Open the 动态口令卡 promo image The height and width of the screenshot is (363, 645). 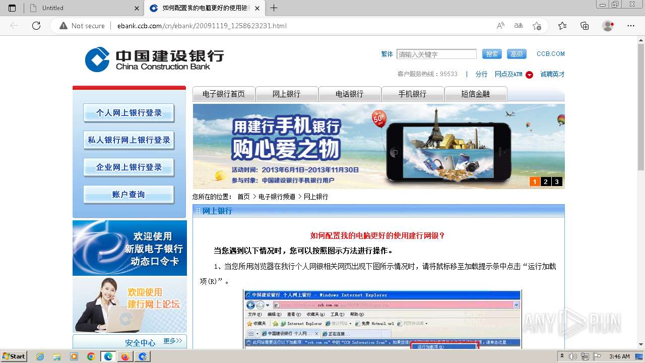coord(130,248)
